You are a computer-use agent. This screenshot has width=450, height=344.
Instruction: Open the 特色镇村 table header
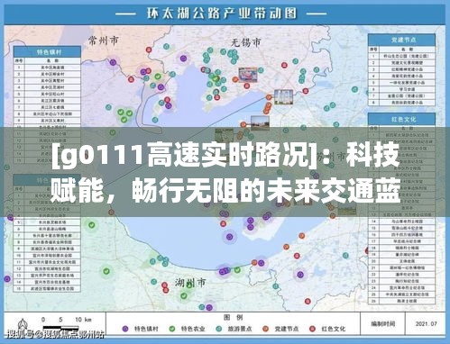pos(47,51)
